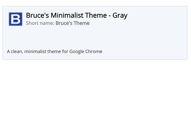Click the blank white area below the card

click(x=95, y=89)
